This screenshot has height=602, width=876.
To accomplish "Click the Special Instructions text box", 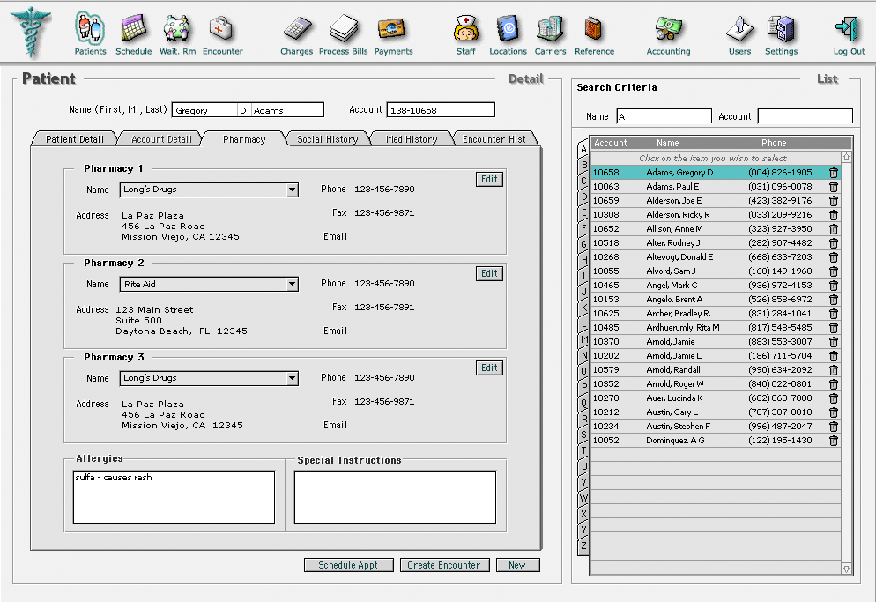I will coord(395,497).
